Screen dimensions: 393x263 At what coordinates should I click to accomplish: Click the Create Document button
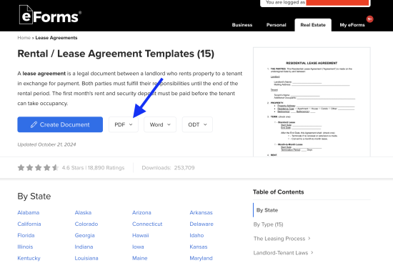(60, 124)
